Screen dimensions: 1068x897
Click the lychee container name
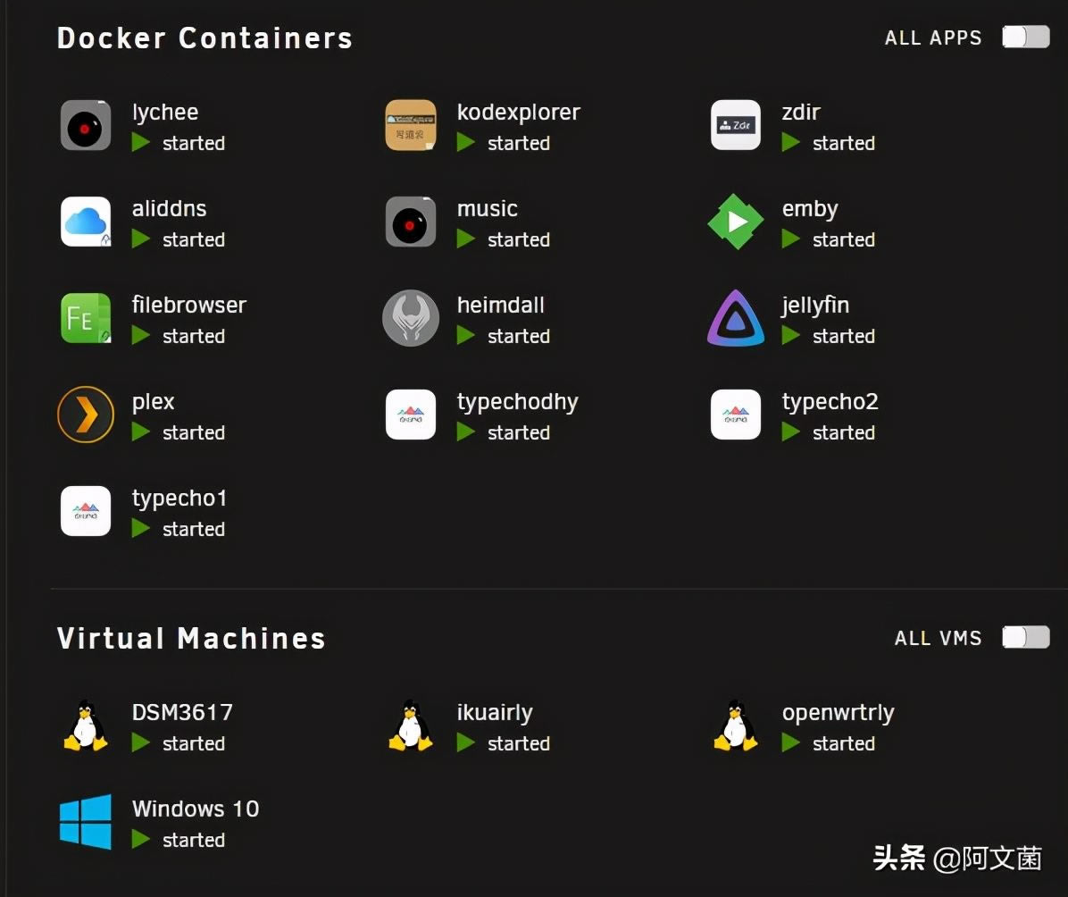(165, 113)
